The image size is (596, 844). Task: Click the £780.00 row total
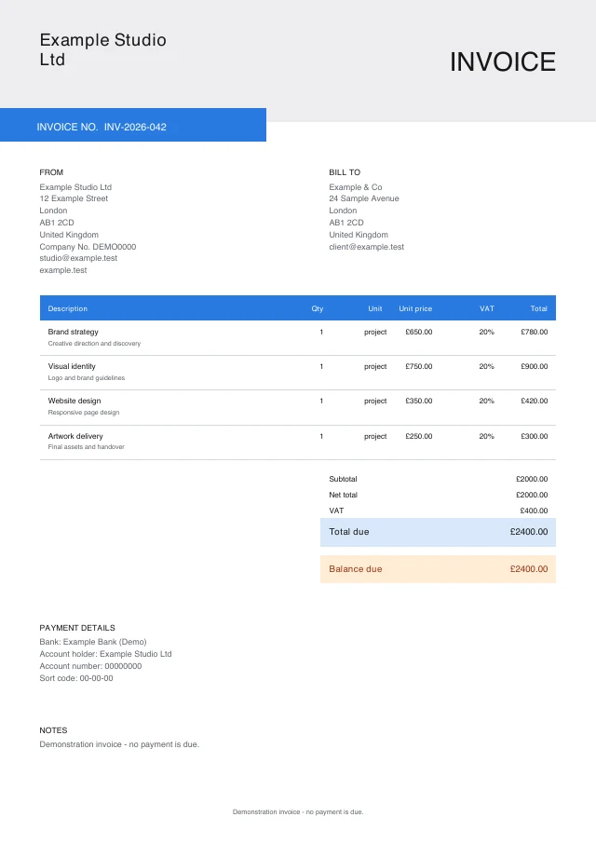[535, 332]
